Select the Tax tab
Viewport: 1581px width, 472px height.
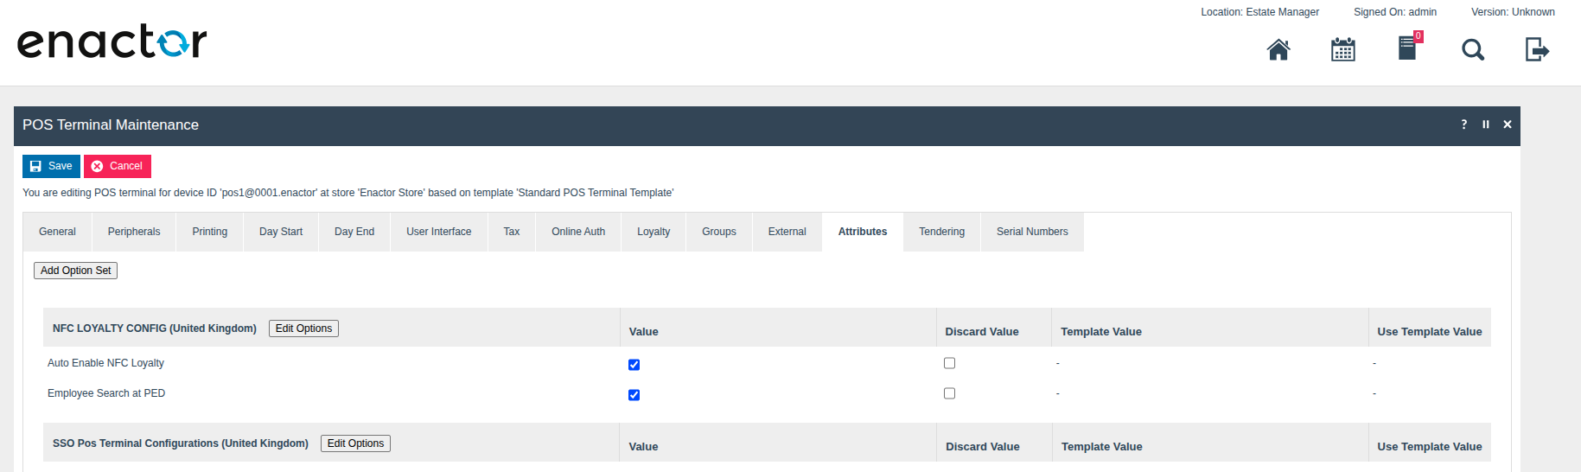coord(512,232)
